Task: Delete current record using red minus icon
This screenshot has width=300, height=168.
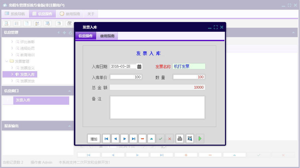Action: [142, 138]
